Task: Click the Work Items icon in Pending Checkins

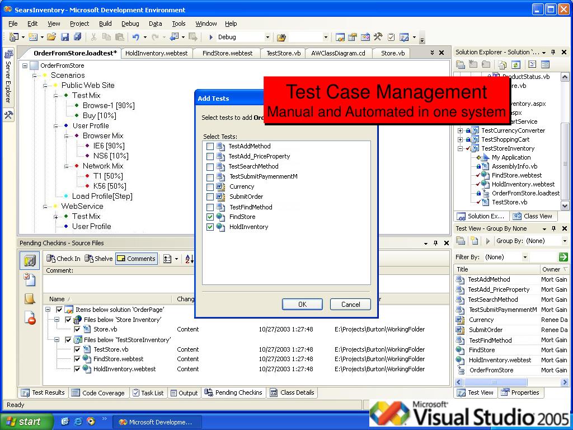Action: click(x=30, y=280)
